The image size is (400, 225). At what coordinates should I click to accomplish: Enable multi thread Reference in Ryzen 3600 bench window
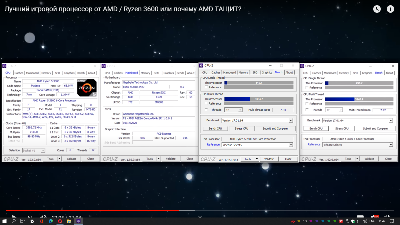[x=307, y=103]
